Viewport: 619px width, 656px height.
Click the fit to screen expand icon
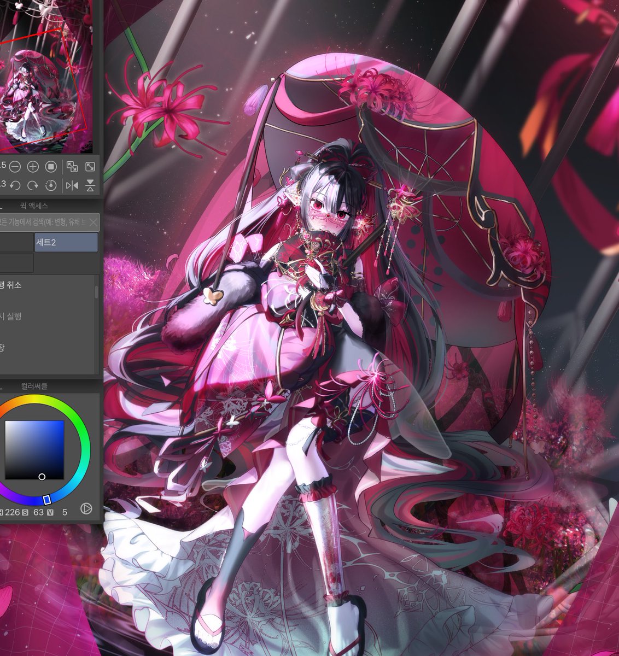(90, 166)
